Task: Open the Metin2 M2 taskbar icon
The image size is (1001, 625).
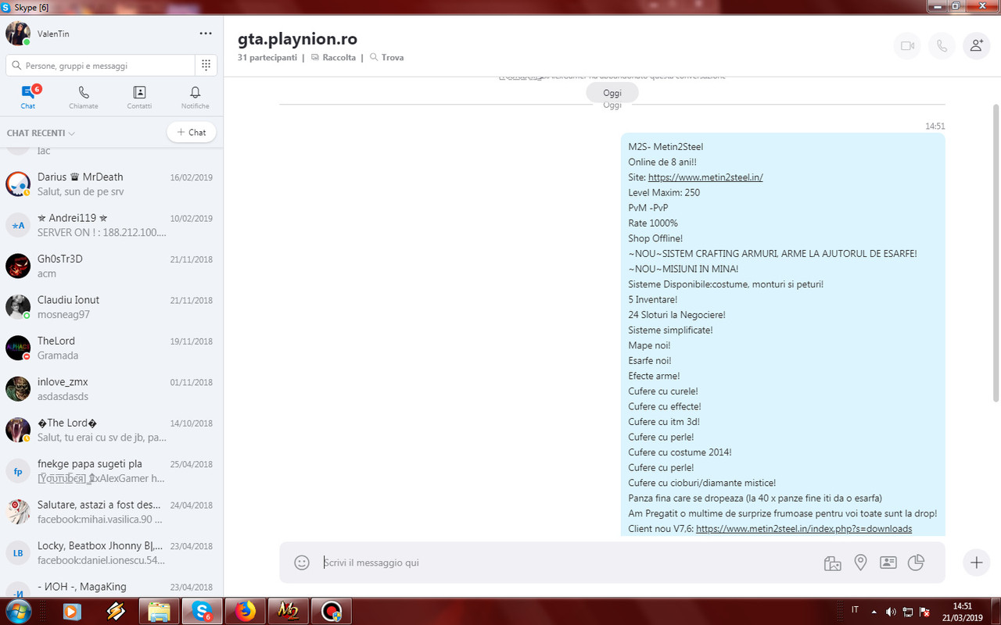Action: [x=288, y=611]
